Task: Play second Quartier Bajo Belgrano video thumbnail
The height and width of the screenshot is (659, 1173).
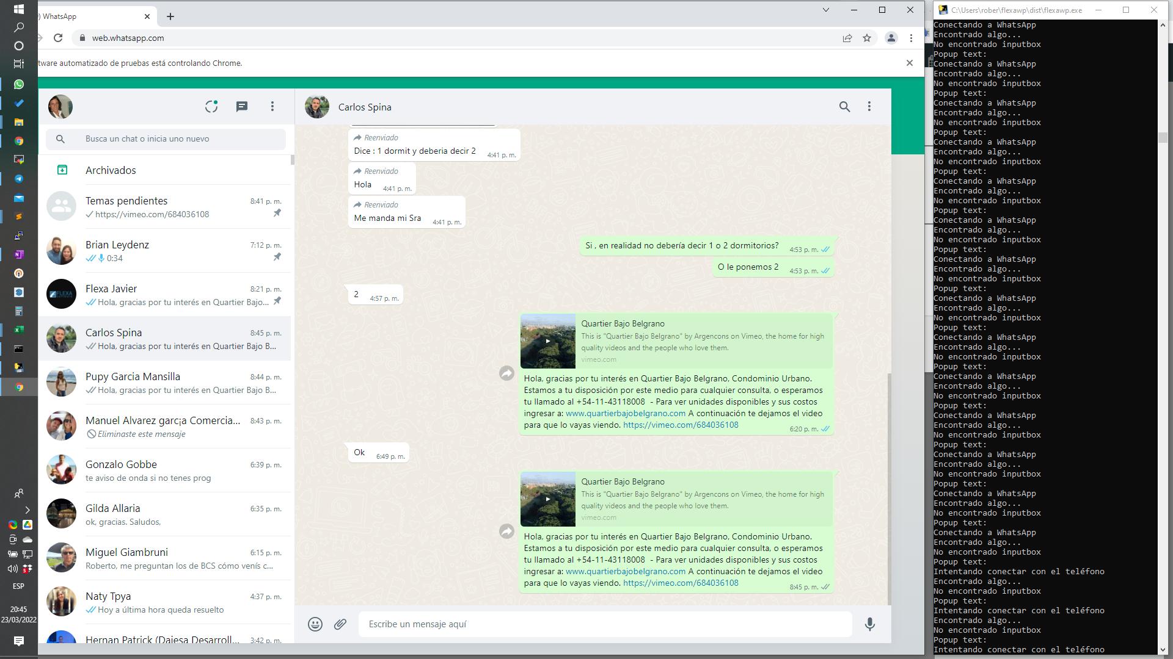Action: 548,499
